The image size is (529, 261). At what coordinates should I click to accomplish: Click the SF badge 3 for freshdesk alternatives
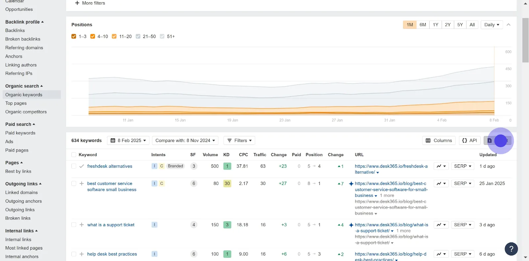(194, 166)
